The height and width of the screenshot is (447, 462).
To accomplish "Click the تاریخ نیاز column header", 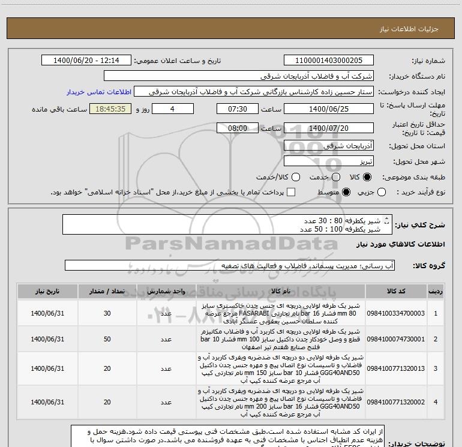I will [x=47, y=291].
